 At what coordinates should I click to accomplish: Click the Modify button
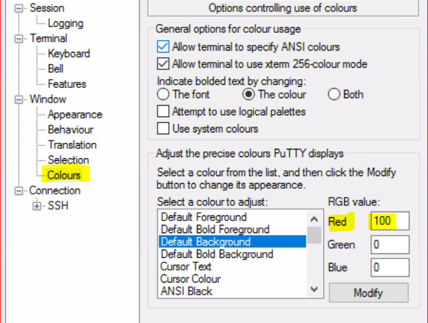click(x=368, y=293)
